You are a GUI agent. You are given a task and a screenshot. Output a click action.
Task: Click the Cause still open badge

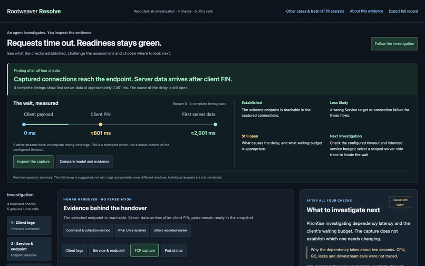[400, 202]
